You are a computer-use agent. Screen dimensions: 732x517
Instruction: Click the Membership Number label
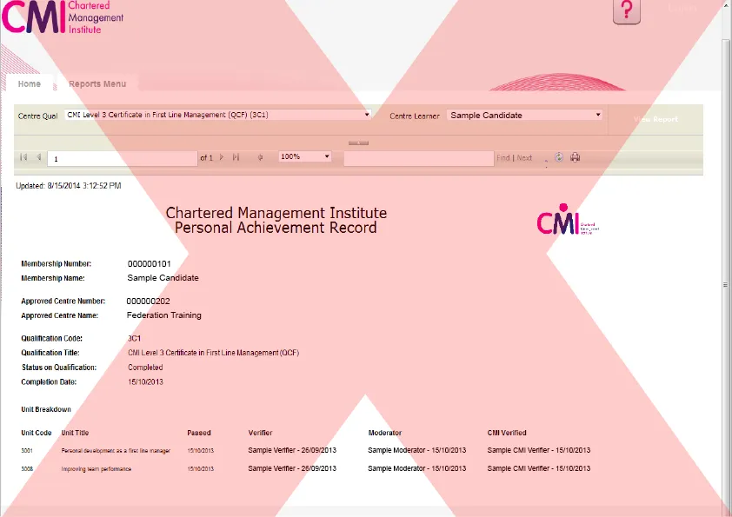[x=56, y=263]
